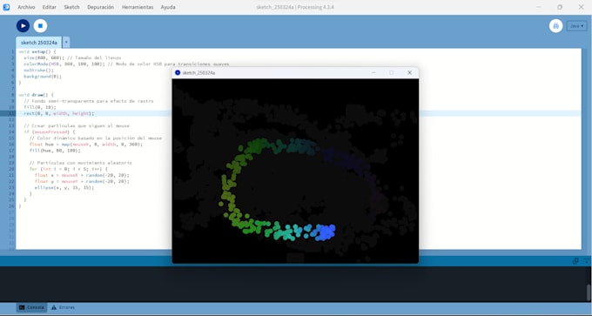This screenshot has height=316, width=592.
Task: Click the copy console icon above console
Action: [575, 260]
